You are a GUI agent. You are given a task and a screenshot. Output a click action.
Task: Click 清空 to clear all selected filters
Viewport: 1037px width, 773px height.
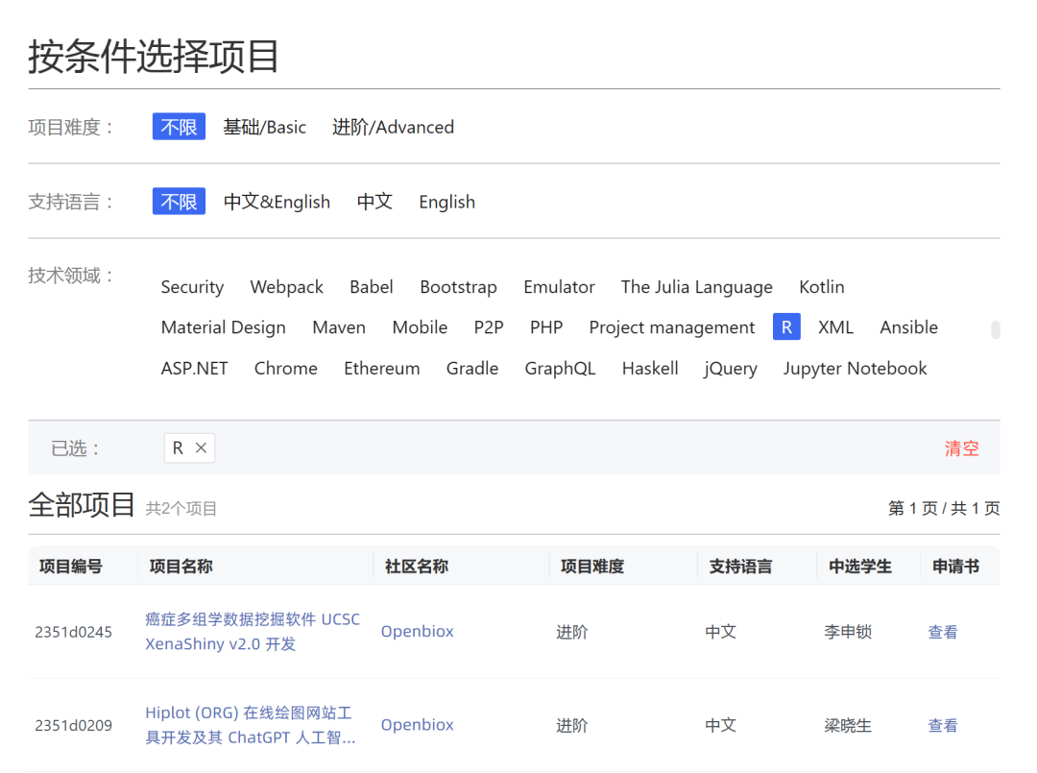click(962, 447)
